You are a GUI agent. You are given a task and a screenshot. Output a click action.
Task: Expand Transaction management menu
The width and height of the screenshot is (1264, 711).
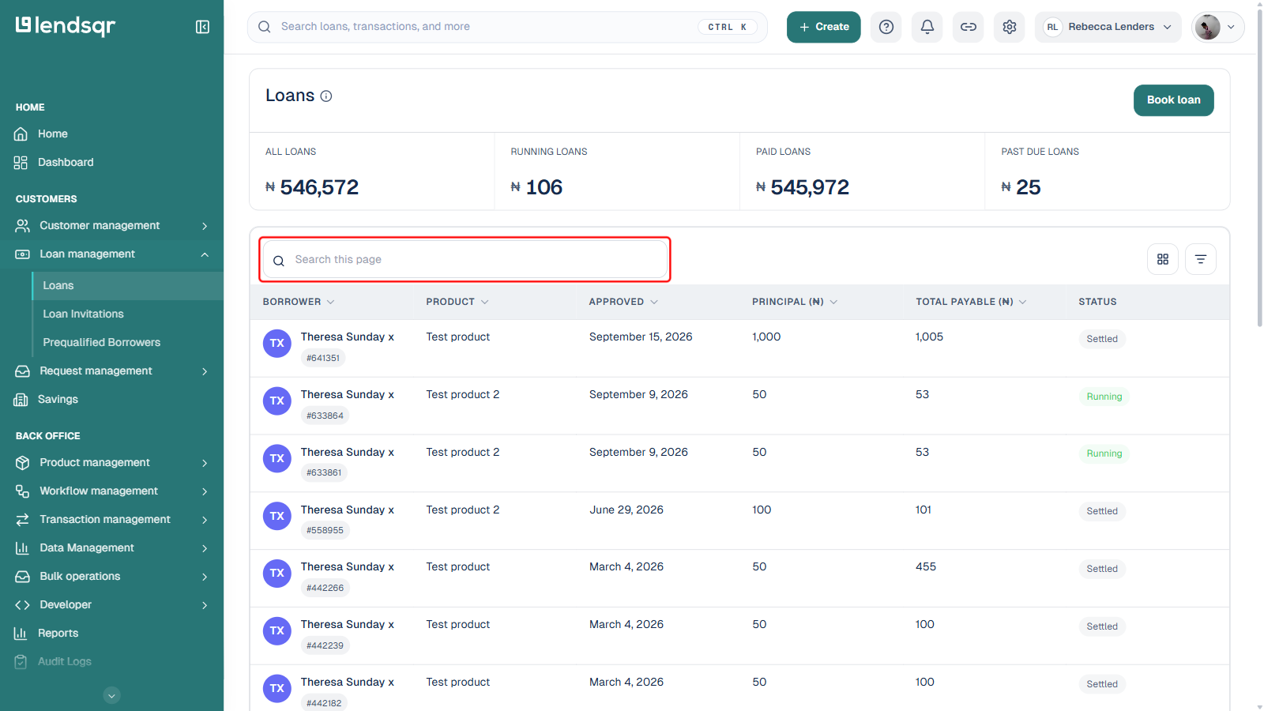(111, 520)
